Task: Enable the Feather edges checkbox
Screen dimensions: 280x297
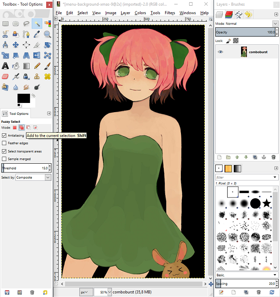Action: (x=4, y=143)
